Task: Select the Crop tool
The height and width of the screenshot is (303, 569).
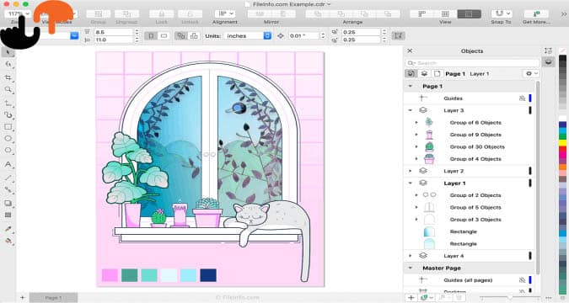Action: click(8, 77)
